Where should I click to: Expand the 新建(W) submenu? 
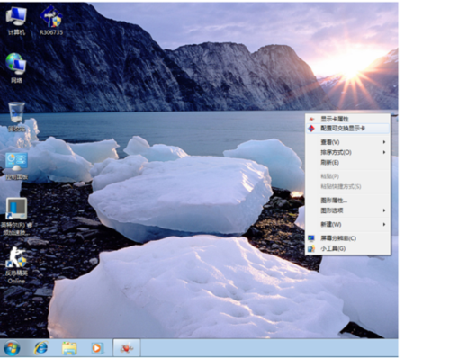tap(347, 224)
